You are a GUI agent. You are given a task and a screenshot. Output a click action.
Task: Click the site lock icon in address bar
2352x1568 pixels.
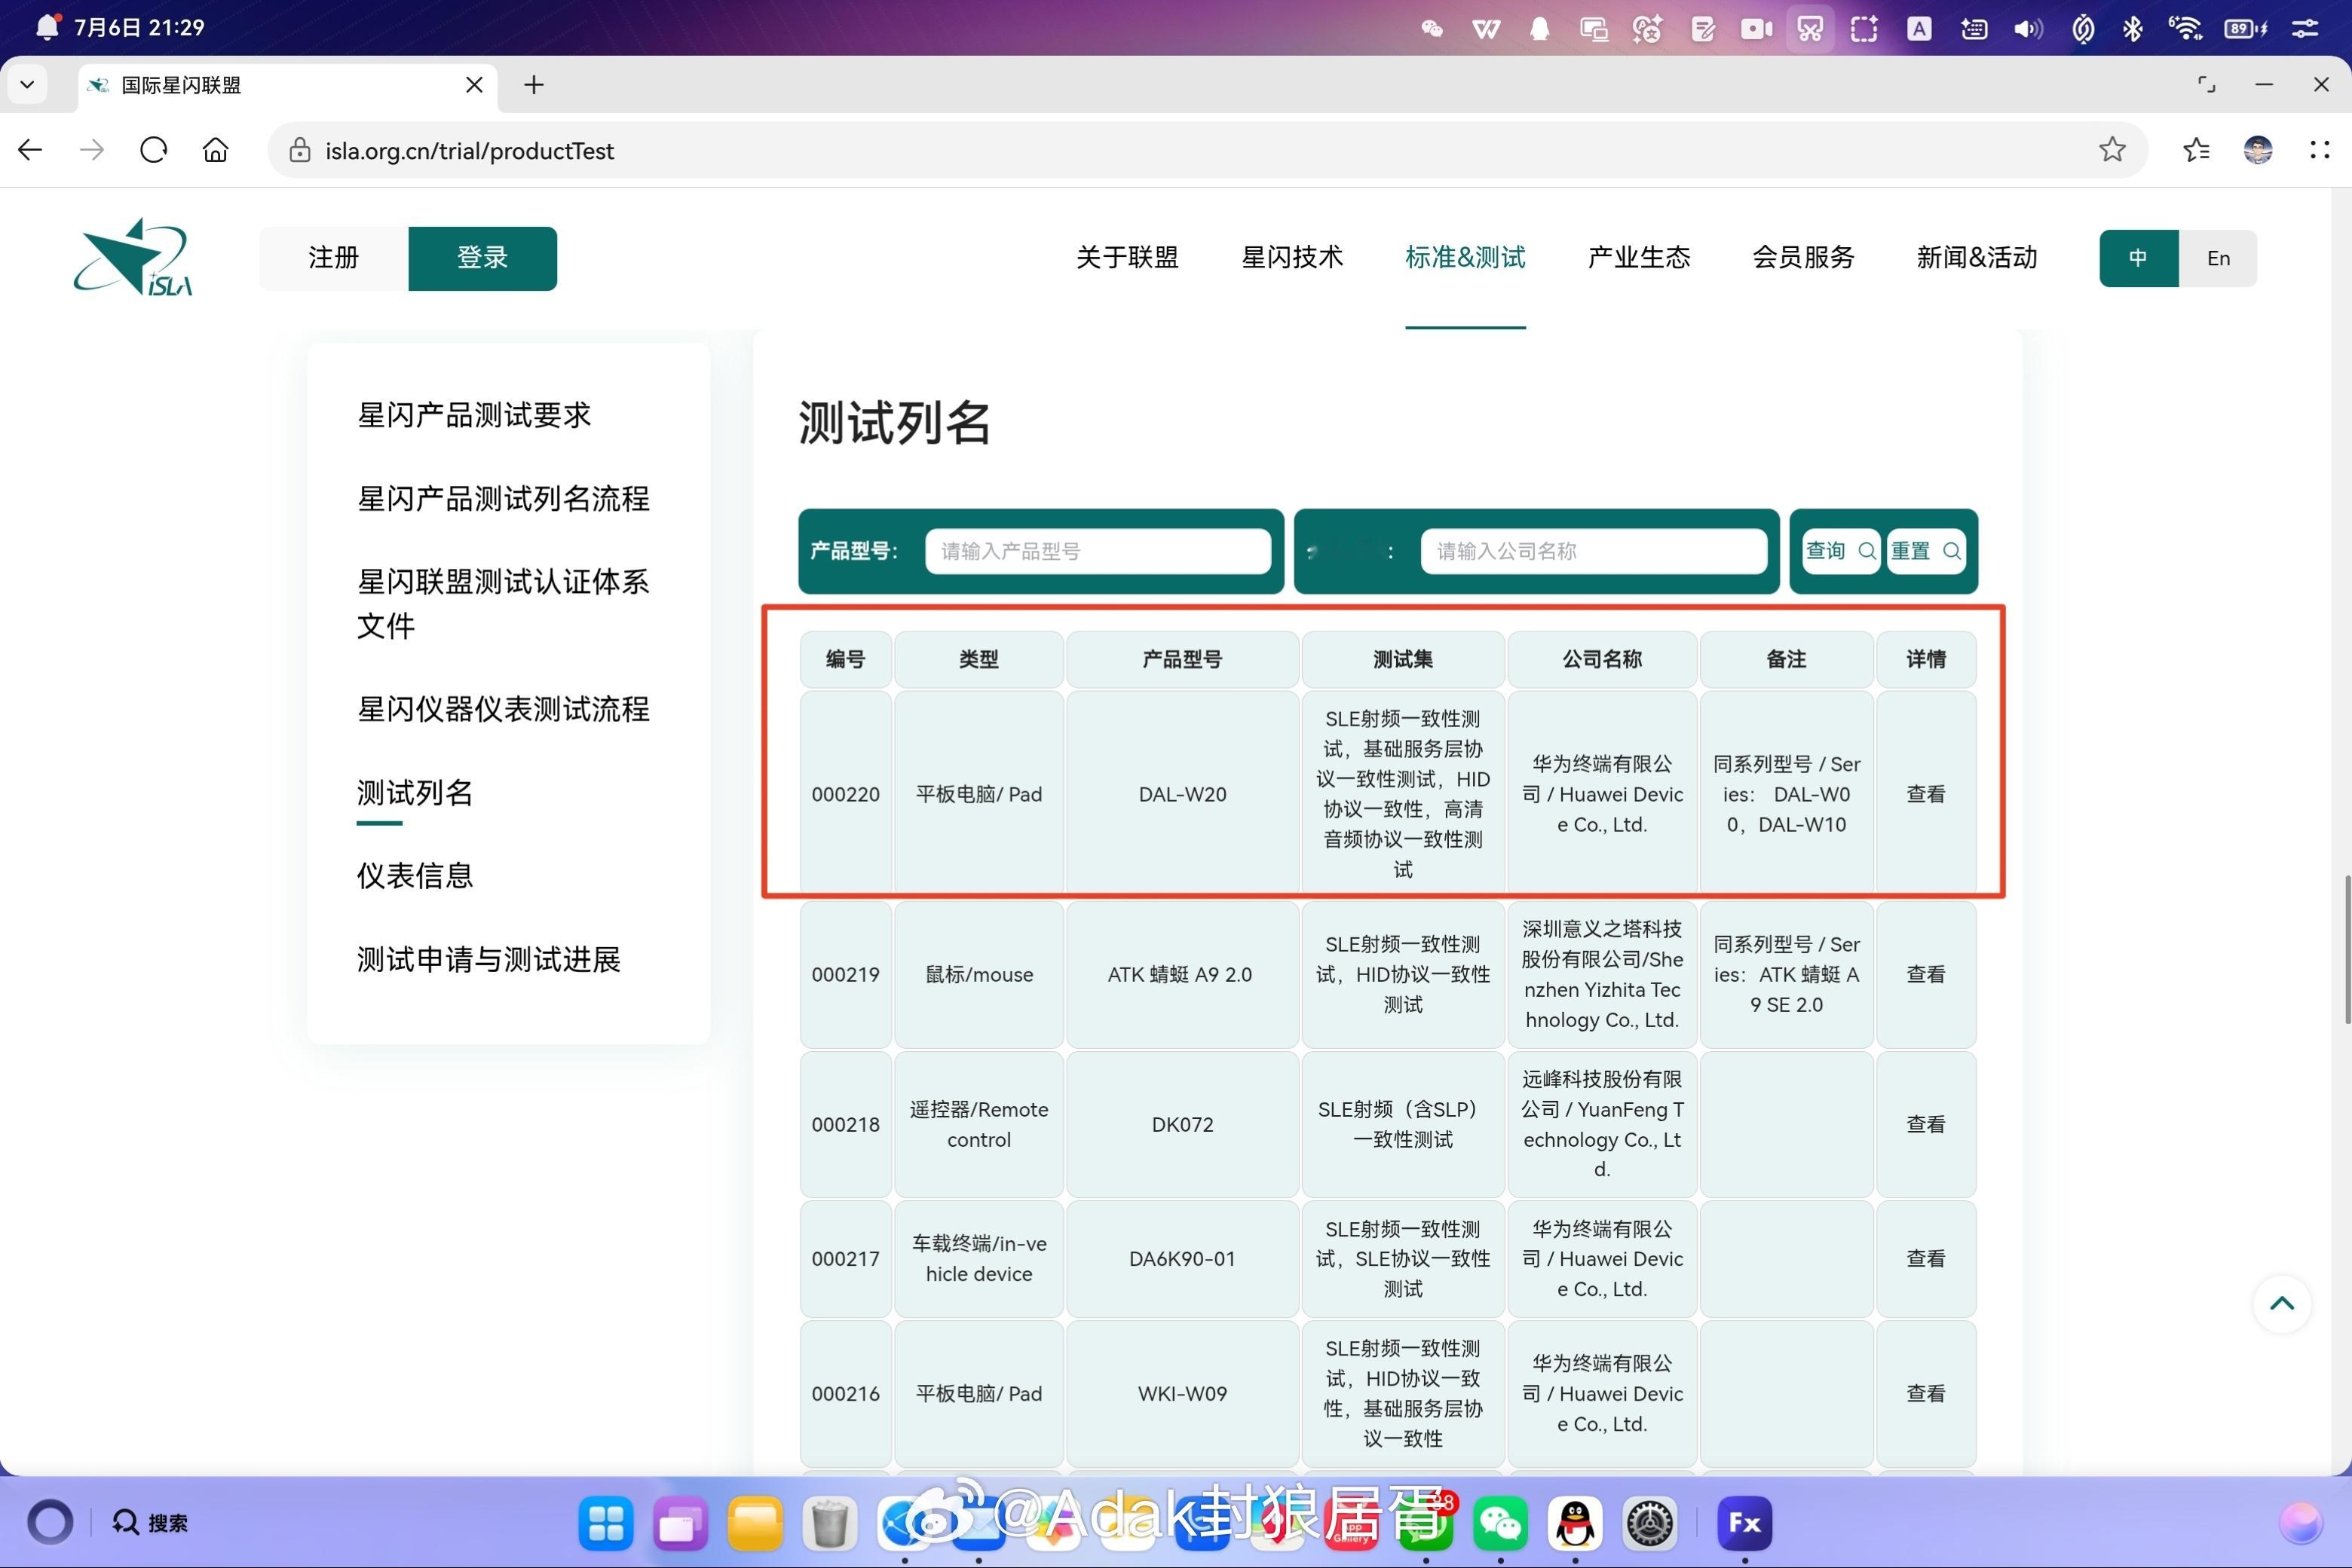(299, 150)
